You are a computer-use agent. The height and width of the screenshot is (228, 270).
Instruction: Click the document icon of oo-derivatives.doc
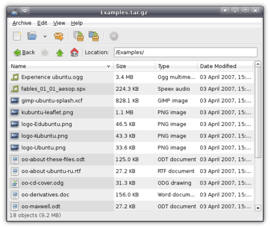coord(15,195)
